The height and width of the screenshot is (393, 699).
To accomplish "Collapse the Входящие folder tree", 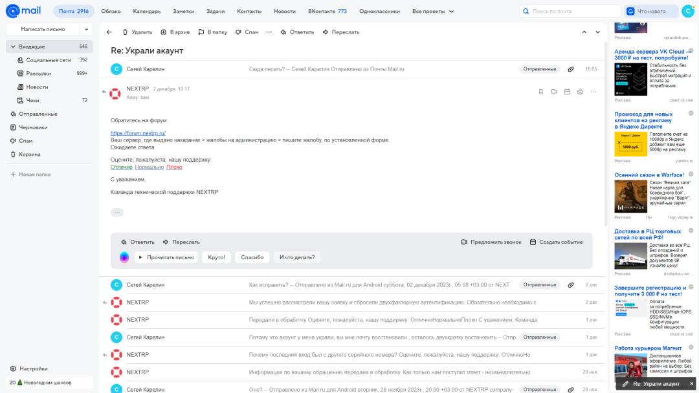I will (x=13, y=47).
